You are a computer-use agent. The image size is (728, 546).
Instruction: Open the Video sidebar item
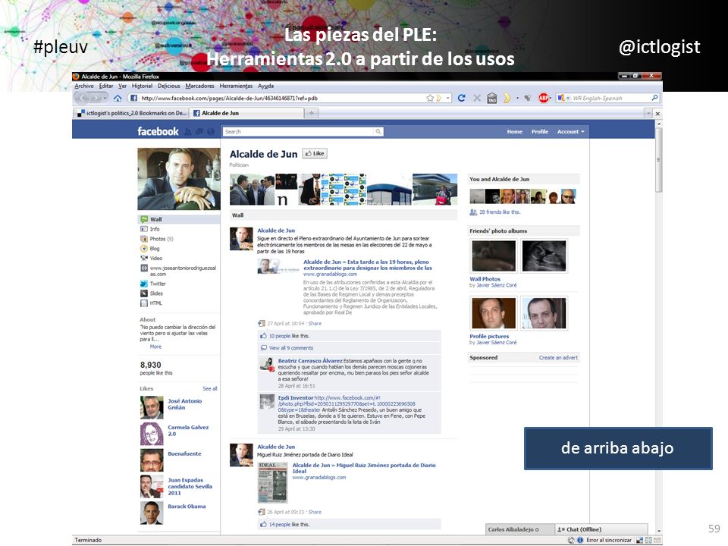(x=152, y=258)
